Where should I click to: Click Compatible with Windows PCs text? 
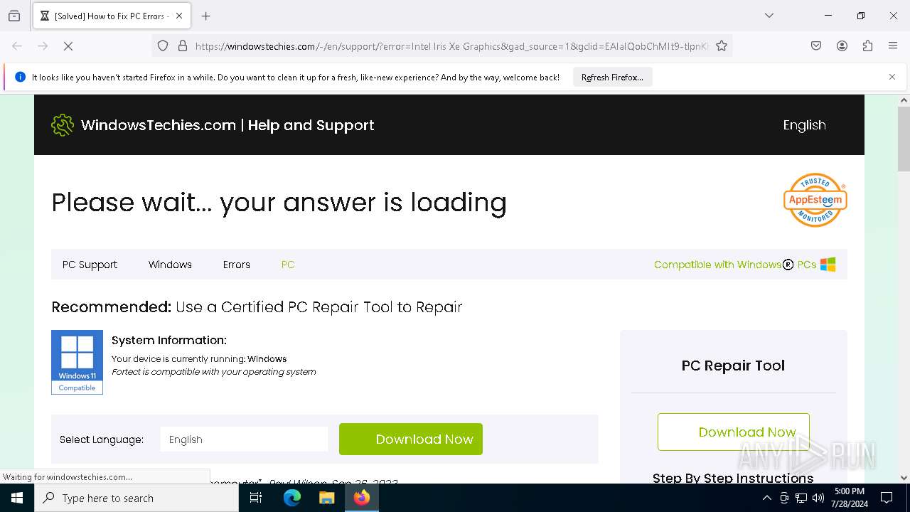735,265
